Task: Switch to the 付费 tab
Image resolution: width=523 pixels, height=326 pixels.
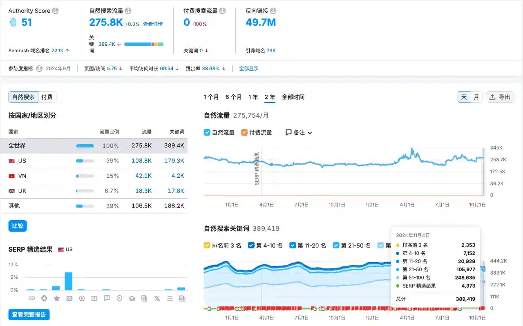Action: pos(47,97)
